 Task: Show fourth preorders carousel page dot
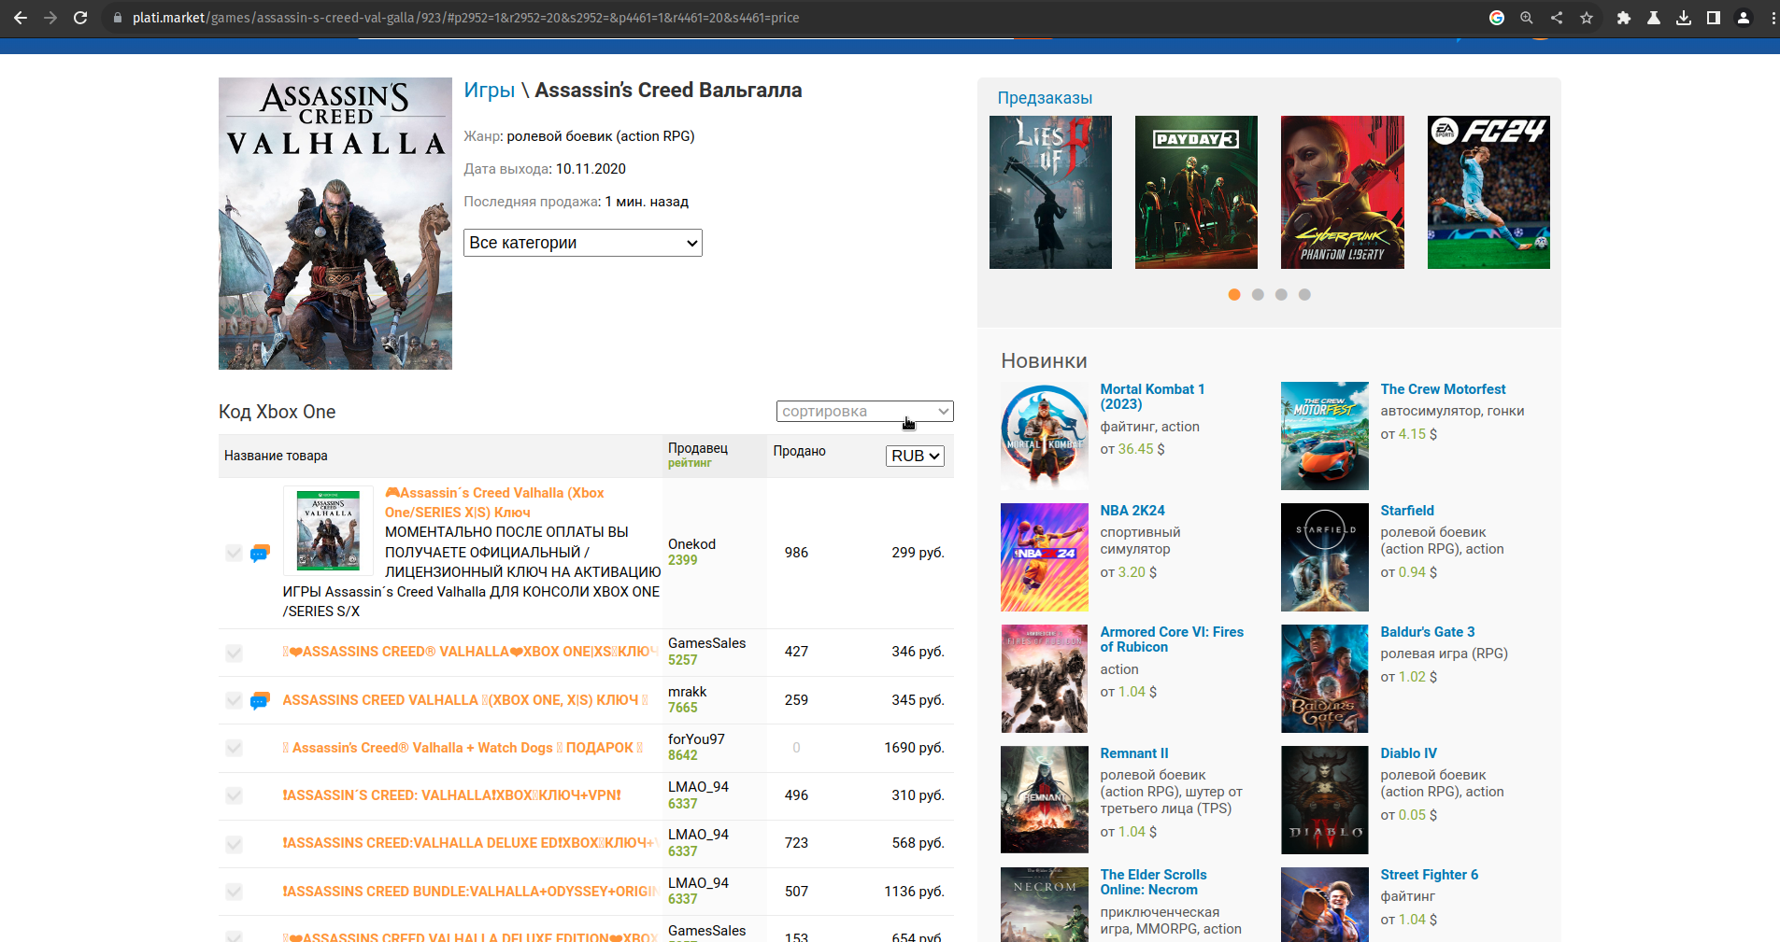point(1304,294)
